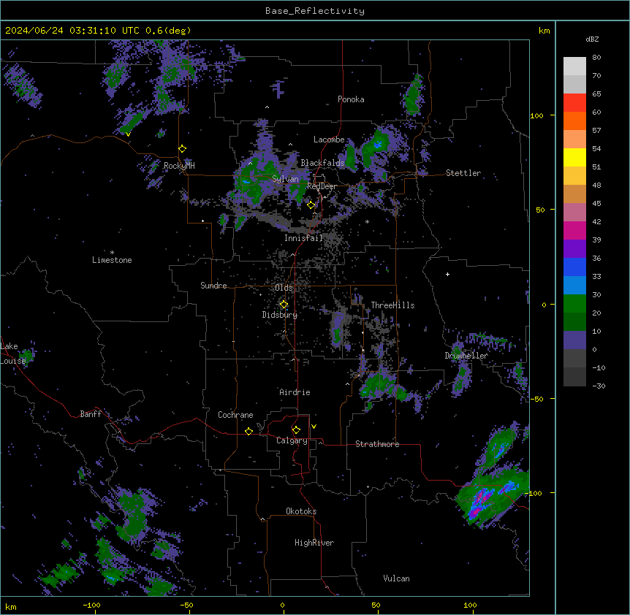Screen dimensions: 630x615
Task: Click the green 20 dBZ legend swatch
Action: coord(574,304)
